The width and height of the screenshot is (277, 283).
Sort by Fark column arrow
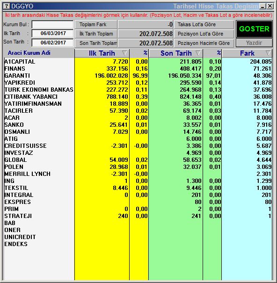click(268, 53)
